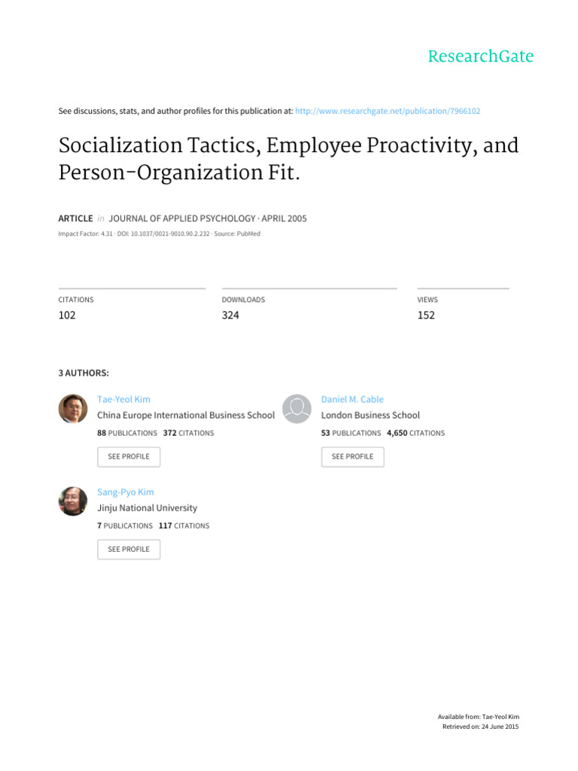The height and width of the screenshot is (771, 578).
Task: Open Sang-Pyo Kim author name link
Action: coord(126,492)
